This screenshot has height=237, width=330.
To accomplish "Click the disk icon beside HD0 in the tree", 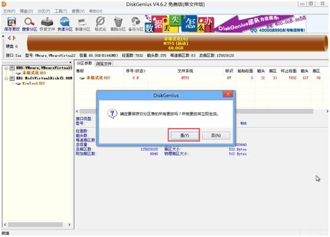I will point(12,68).
